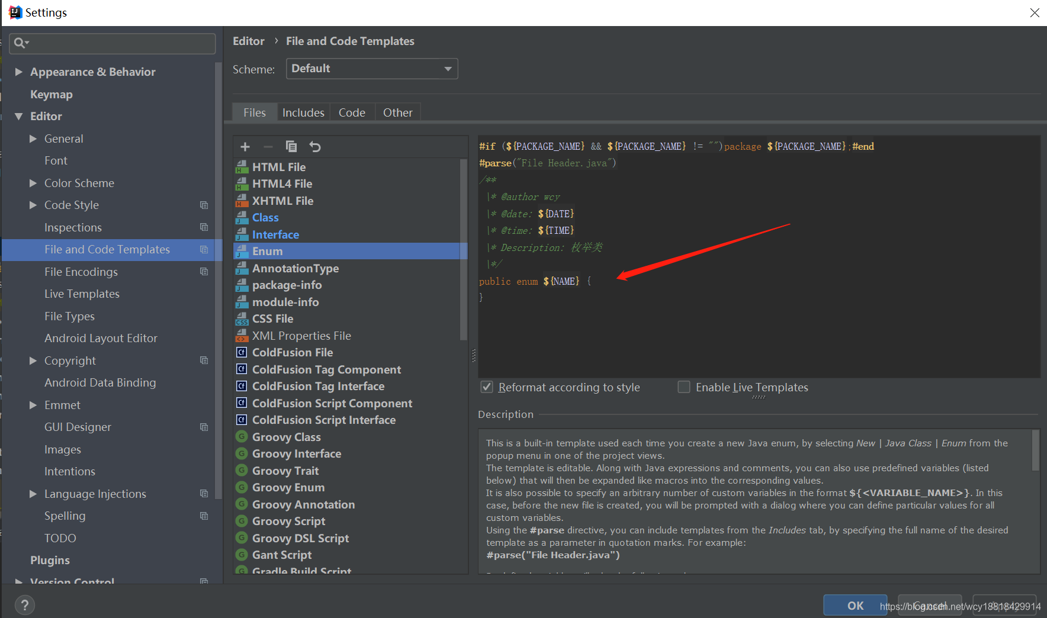The height and width of the screenshot is (618, 1047).
Task: Remove the selected Enum template
Action: [x=268, y=146]
